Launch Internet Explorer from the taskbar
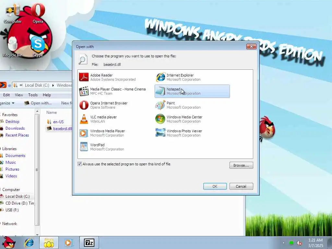Image resolution: width=332 pixels, height=249 pixels. 29,243
